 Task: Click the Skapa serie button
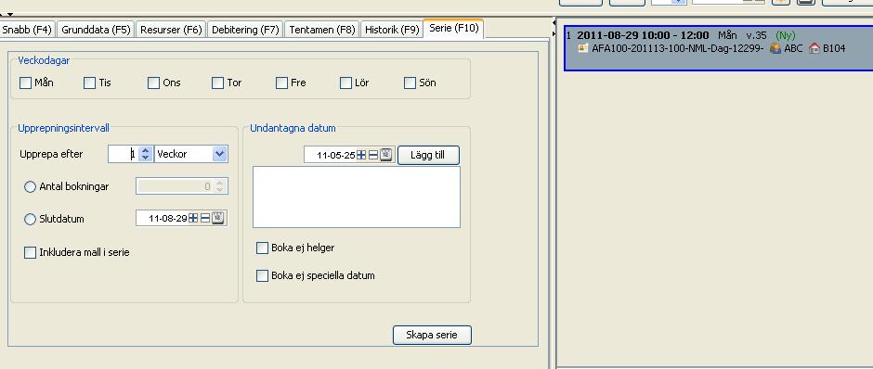pyautogui.click(x=432, y=335)
